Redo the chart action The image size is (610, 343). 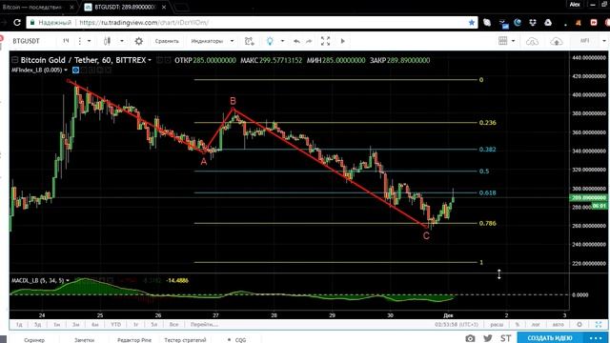point(309,41)
